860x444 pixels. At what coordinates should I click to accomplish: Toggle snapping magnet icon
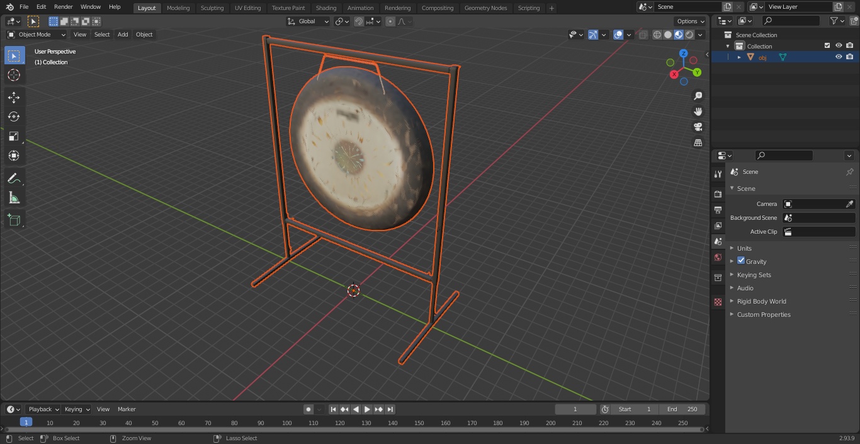359,21
